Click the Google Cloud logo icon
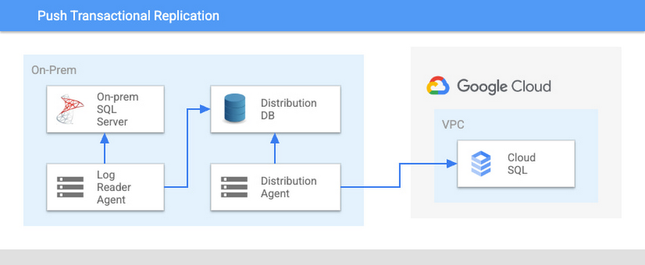 438,86
